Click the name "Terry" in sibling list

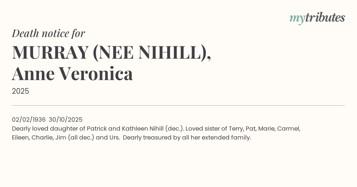point(235,129)
